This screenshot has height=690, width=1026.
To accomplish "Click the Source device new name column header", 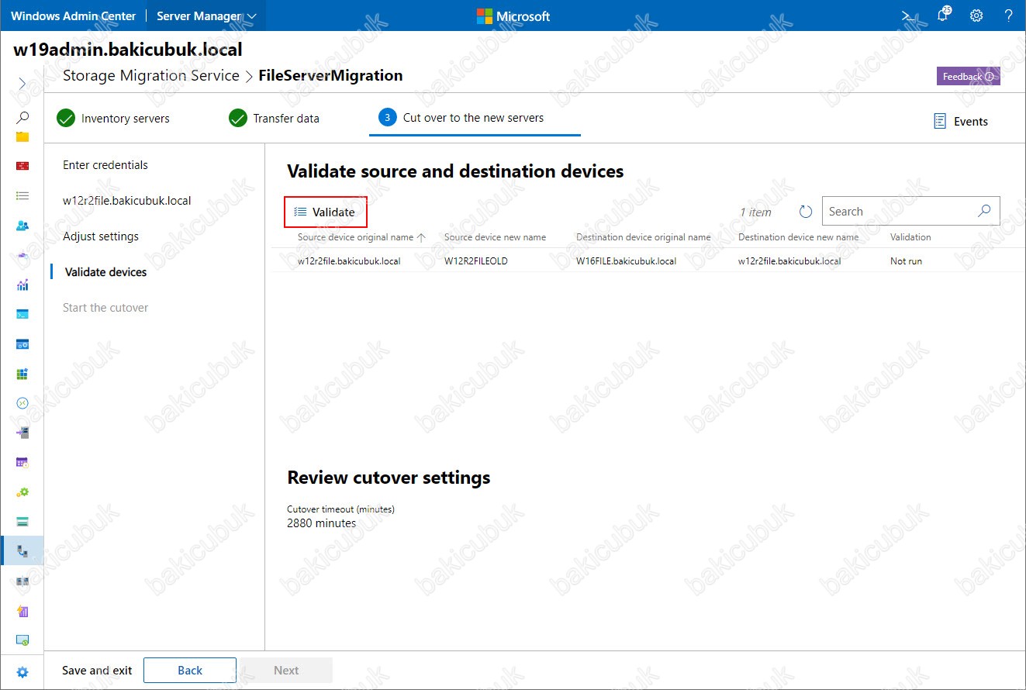I will (495, 237).
